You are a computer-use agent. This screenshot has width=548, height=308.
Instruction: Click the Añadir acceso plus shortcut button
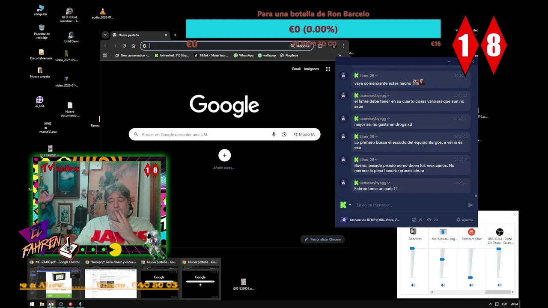[x=224, y=155]
